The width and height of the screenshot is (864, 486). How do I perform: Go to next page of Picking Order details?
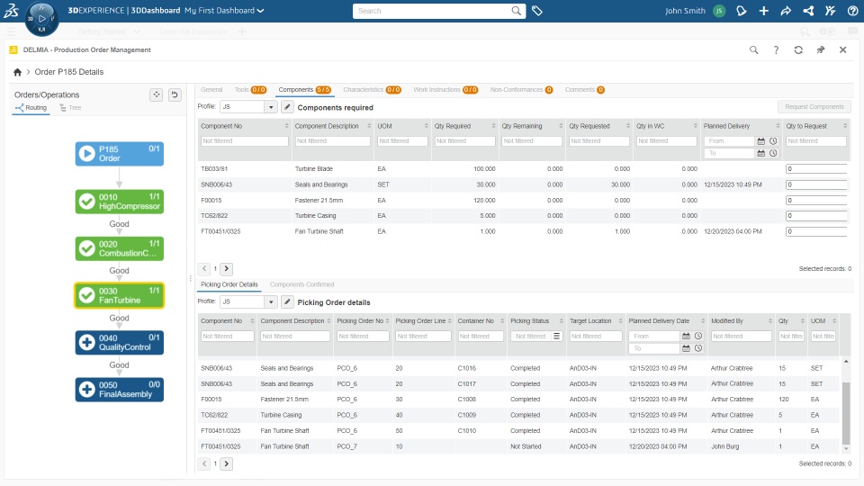coord(226,464)
